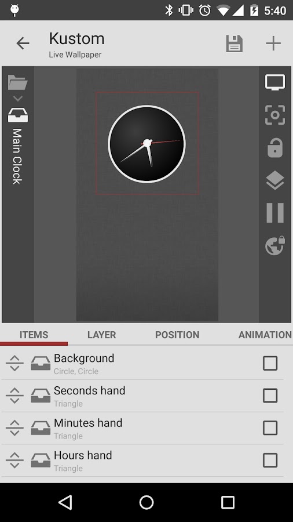Use reorder arrows beside Background item
The height and width of the screenshot is (522, 293).
click(14, 363)
